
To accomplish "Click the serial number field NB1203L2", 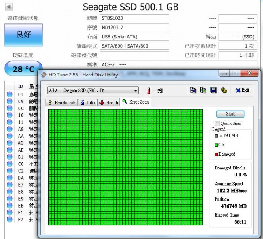I will click(134, 27).
